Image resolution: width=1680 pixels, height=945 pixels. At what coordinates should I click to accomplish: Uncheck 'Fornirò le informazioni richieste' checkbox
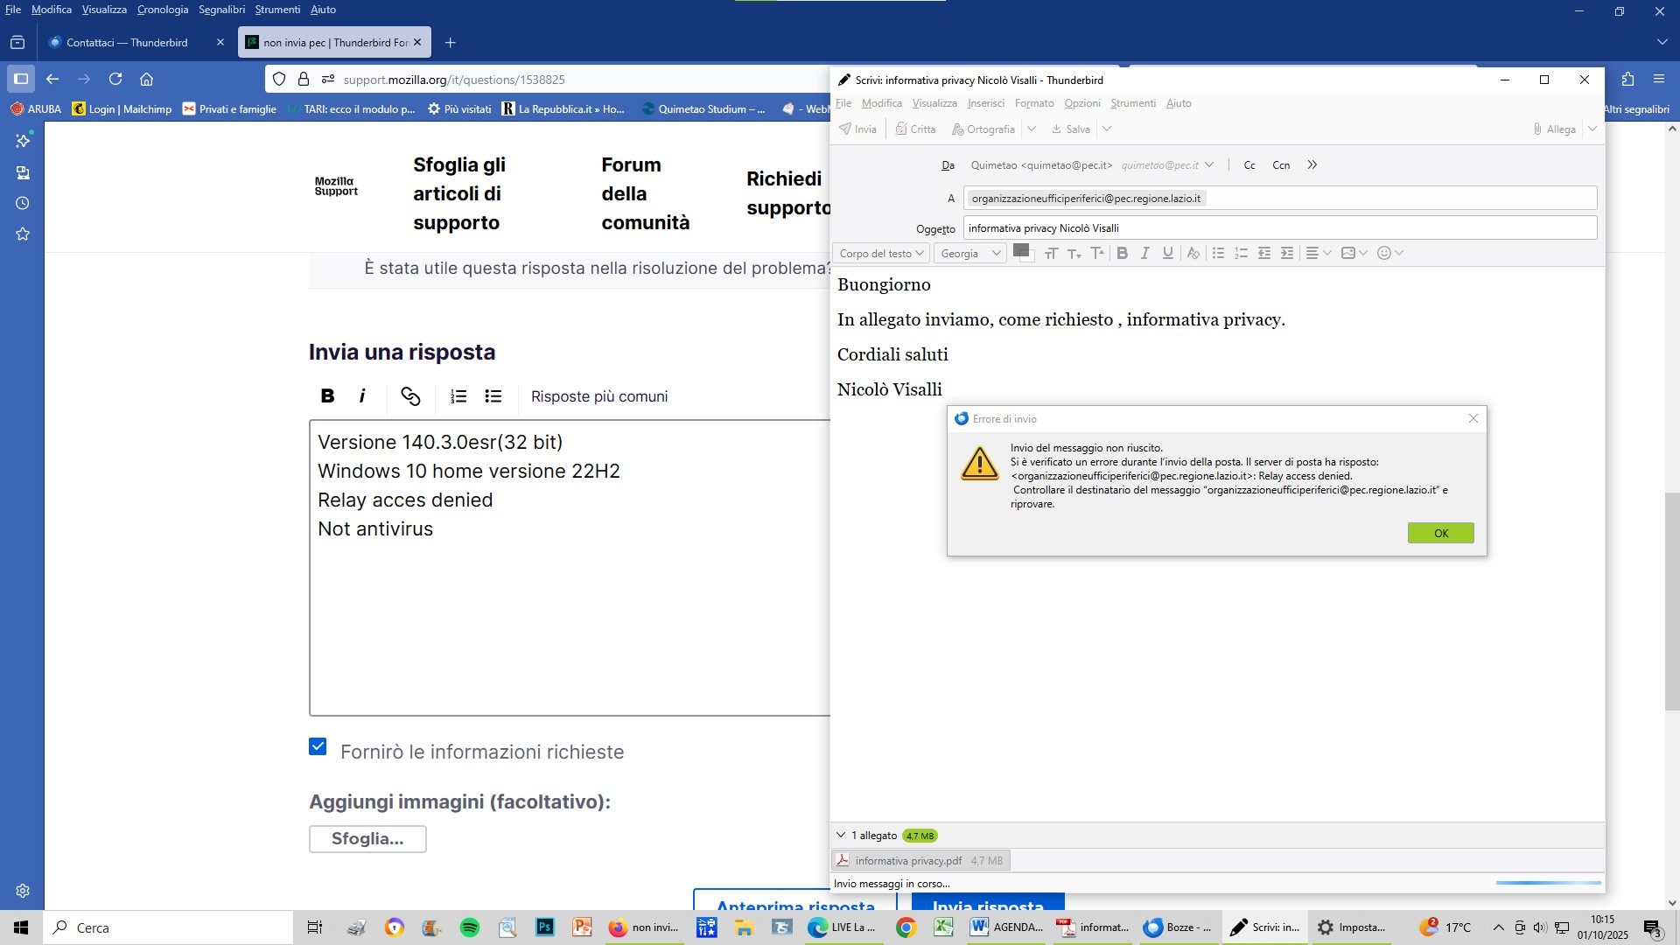point(318,746)
